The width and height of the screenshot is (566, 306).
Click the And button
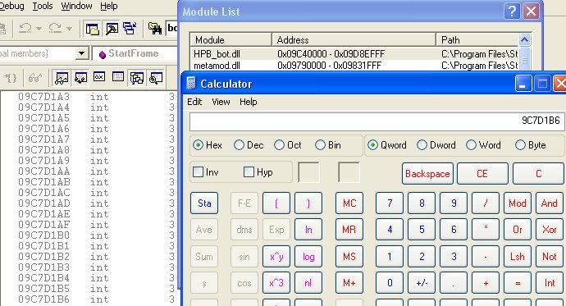(550, 203)
